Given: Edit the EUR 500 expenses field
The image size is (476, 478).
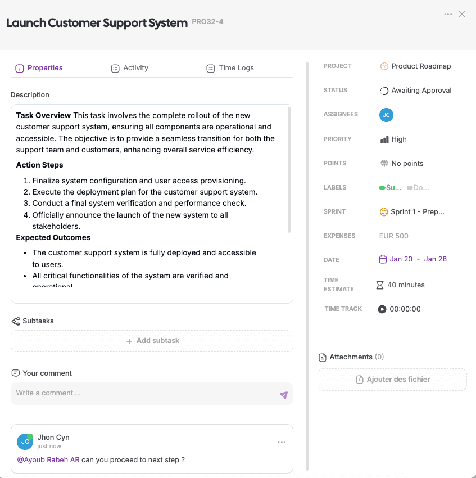Looking at the screenshot, I should tap(393, 236).
